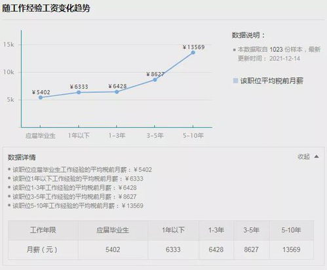
Task: Click the 6333 table cell
Action: coord(173,250)
